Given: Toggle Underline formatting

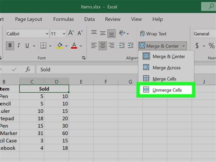Looking at the screenshot, I should 27,46.
